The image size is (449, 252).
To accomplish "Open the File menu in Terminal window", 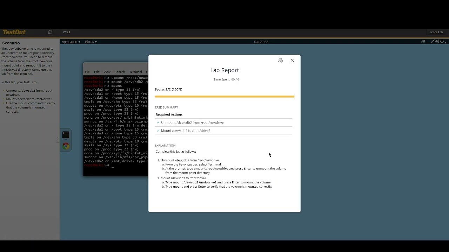I will (x=87, y=72).
